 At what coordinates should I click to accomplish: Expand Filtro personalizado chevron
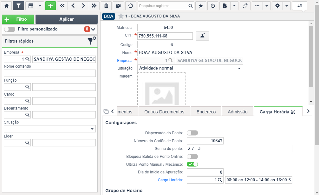[x=93, y=29]
